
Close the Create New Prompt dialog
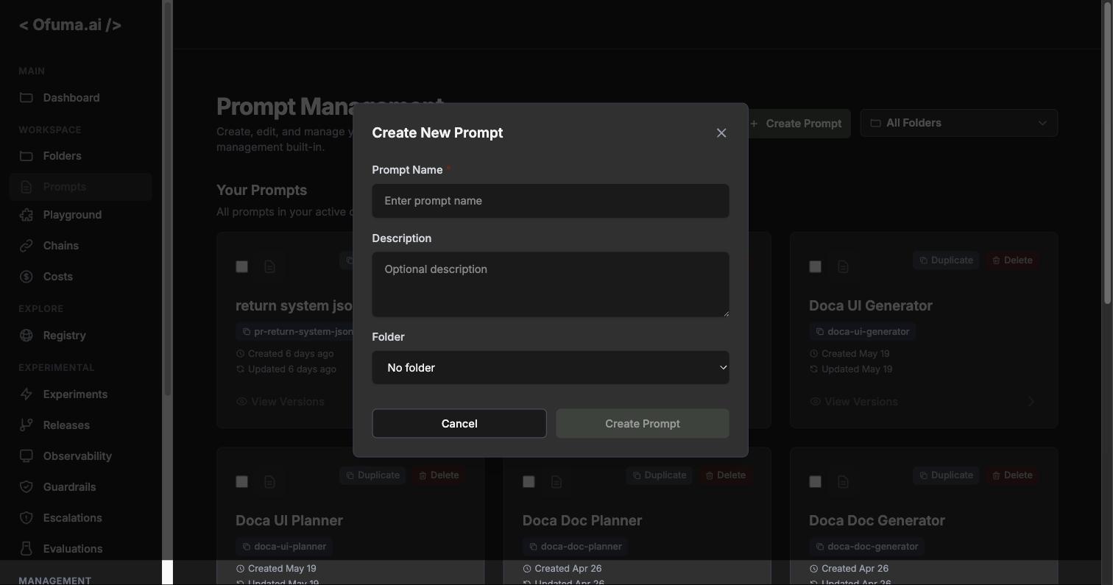[x=721, y=133]
